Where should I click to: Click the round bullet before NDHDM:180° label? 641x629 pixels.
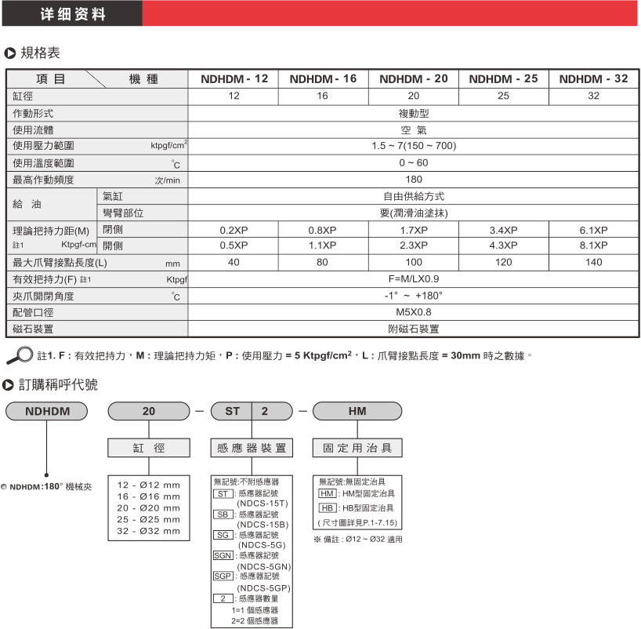pyautogui.click(x=5, y=486)
